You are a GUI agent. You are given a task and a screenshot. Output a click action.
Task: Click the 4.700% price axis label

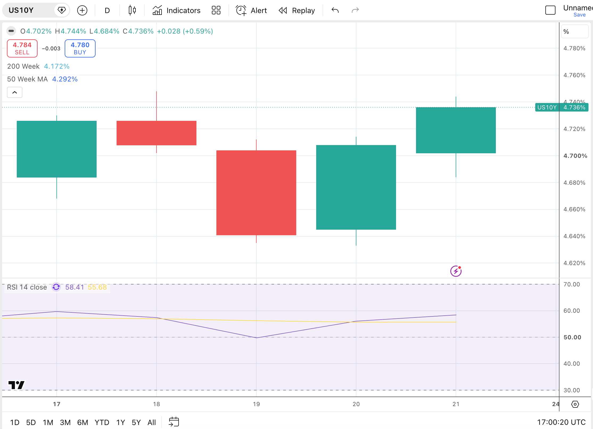(x=575, y=156)
